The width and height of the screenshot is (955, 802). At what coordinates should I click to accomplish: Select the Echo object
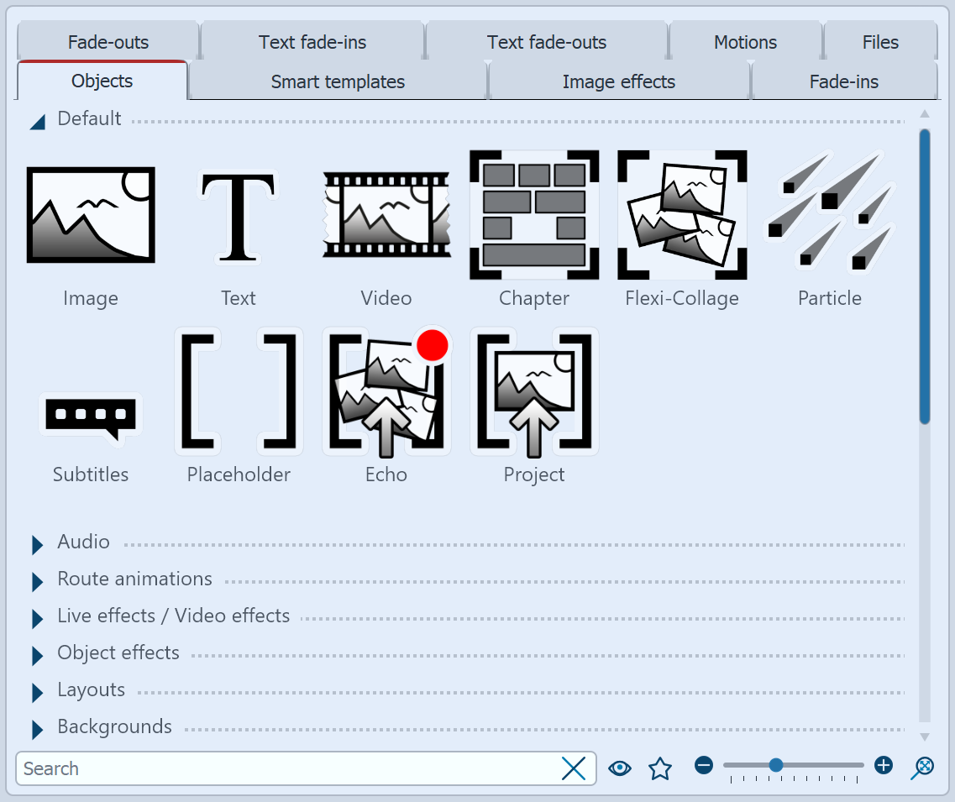[386, 391]
